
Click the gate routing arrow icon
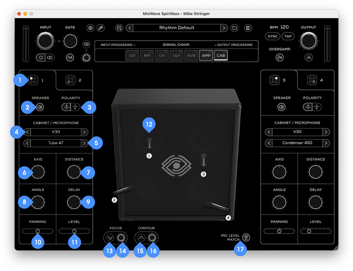click(x=70, y=58)
